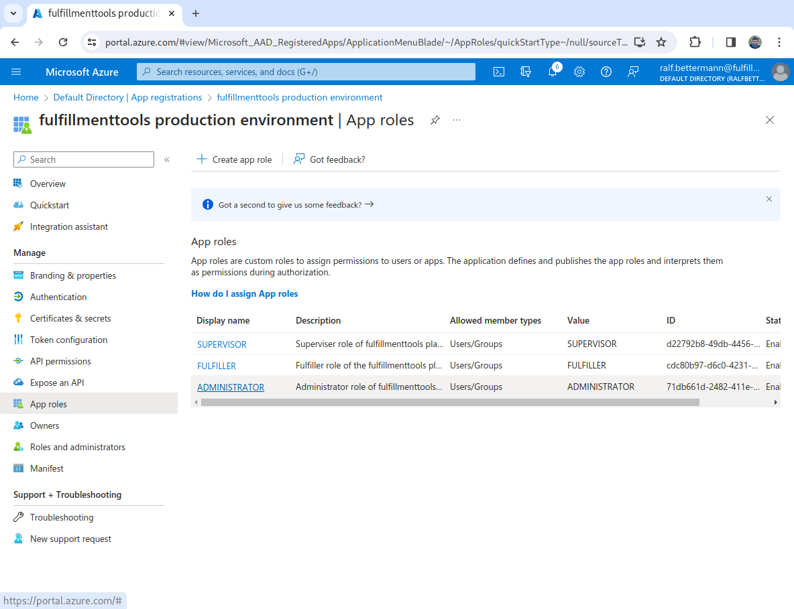Select the Manifest menu item

coord(47,468)
